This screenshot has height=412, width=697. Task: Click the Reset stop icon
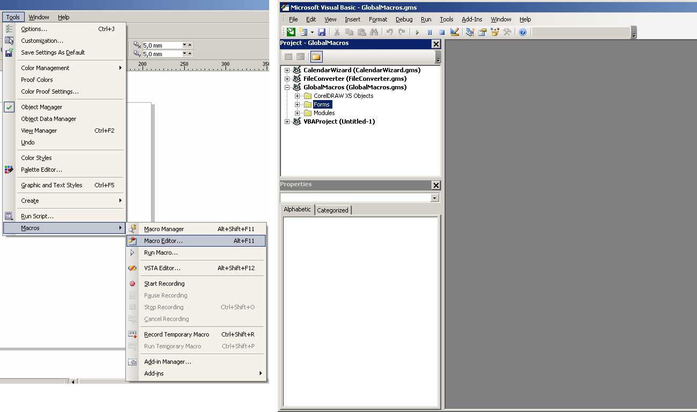coord(442,32)
